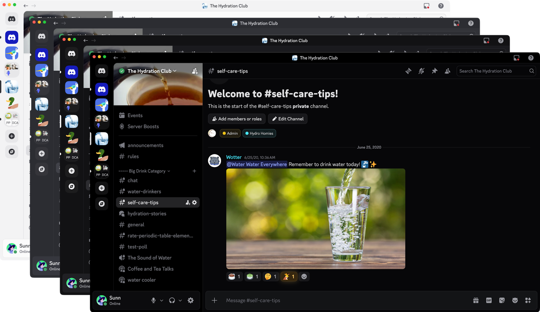Show the member list
Screen dimensions: 540x312
[448, 71]
